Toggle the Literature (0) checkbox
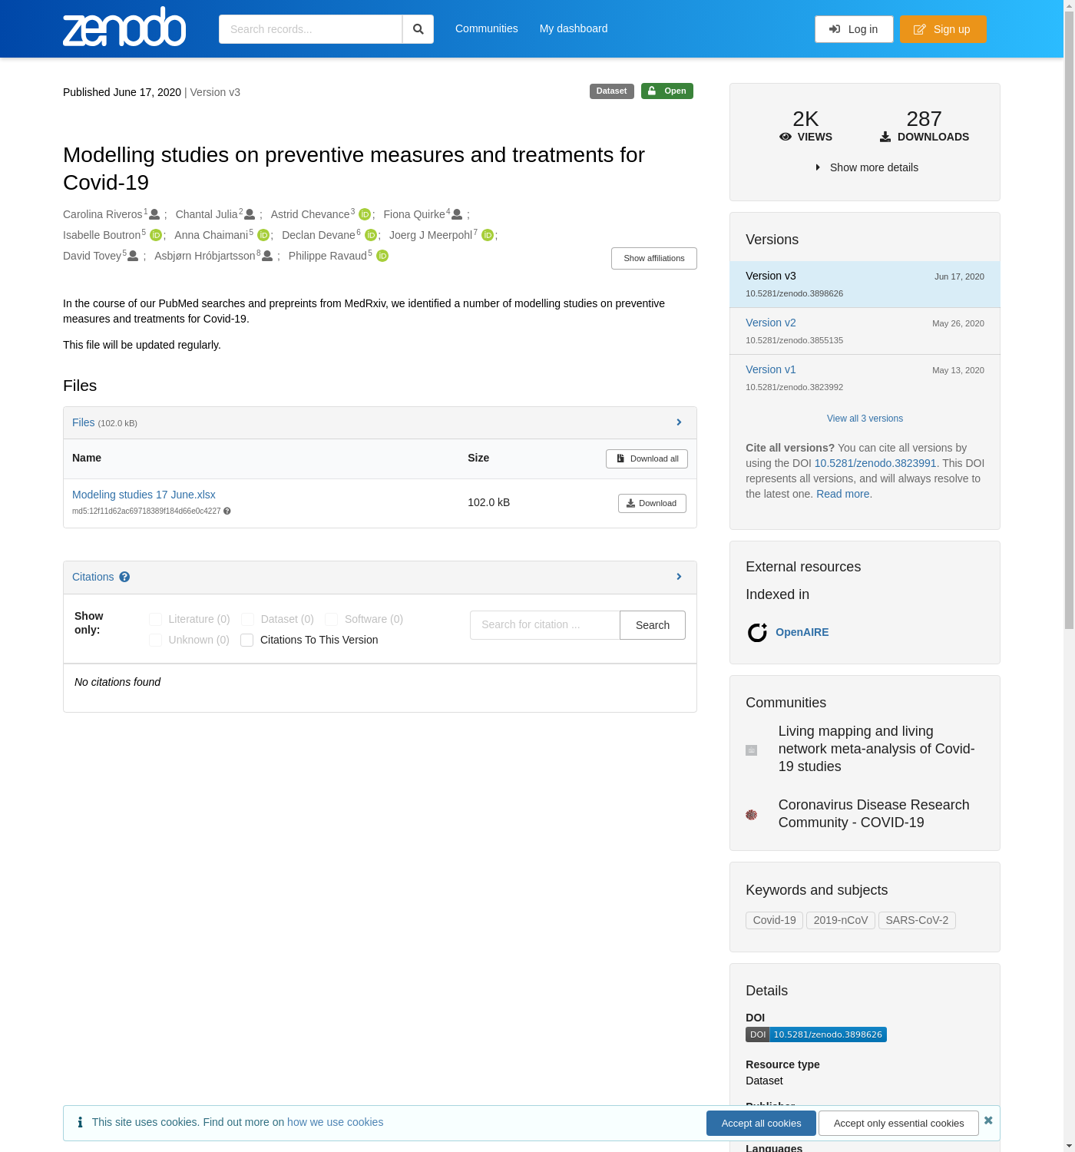The width and height of the screenshot is (1075, 1152). tap(156, 620)
